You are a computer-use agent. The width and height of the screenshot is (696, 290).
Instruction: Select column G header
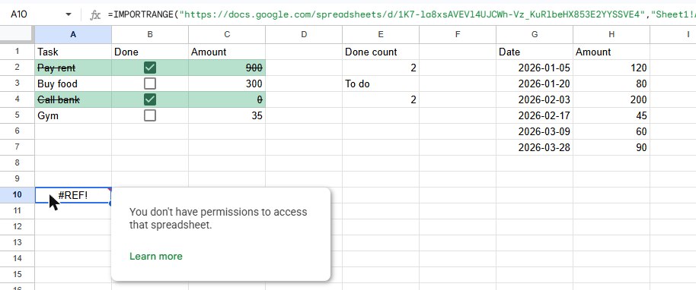(x=535, y=34)
